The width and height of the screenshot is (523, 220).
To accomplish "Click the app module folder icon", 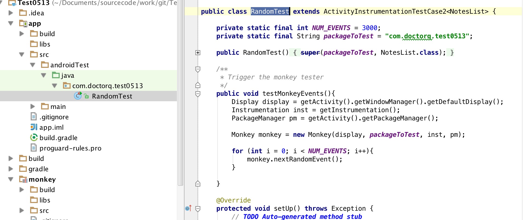I will [23, 23].
